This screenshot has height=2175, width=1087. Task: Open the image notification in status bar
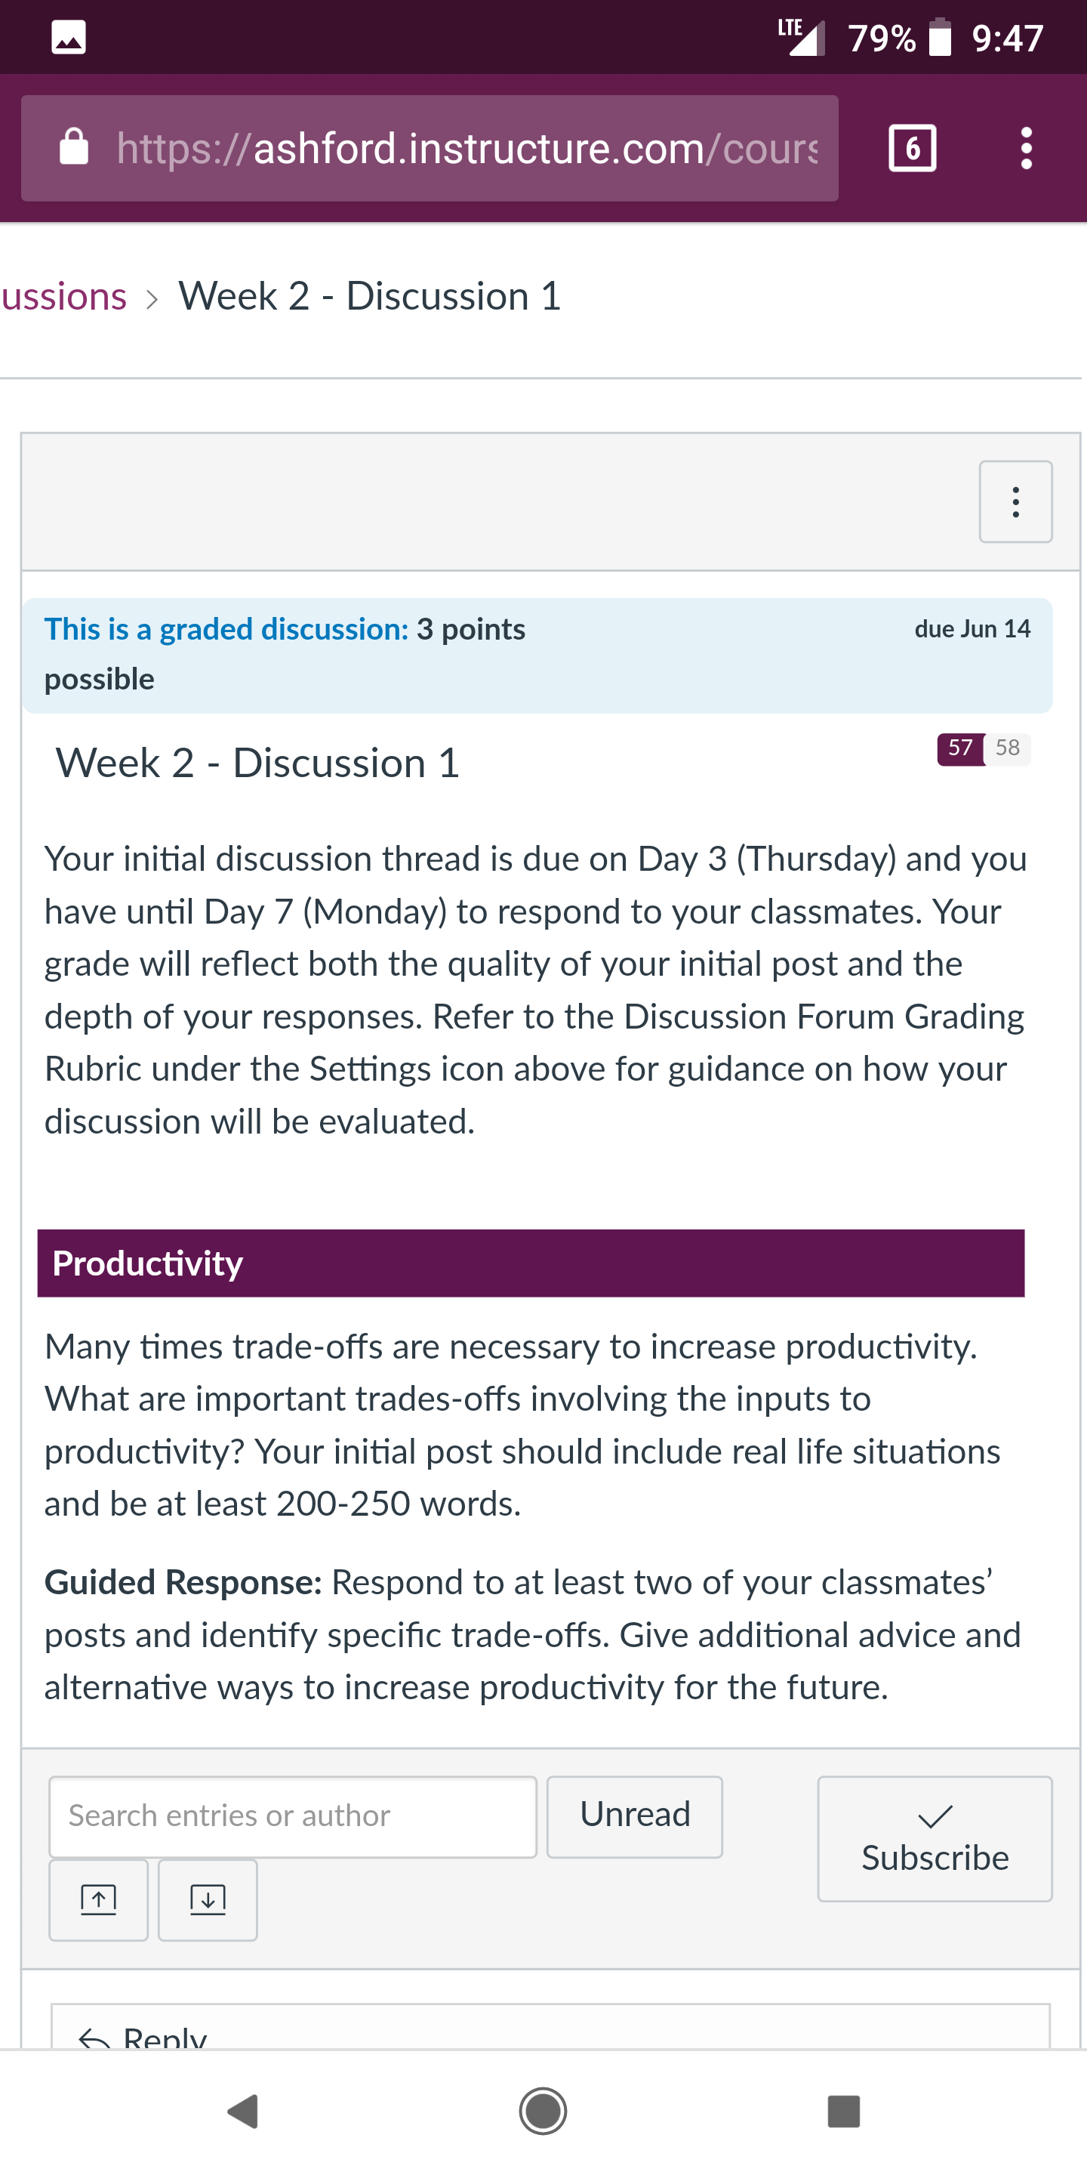point(69,37)
